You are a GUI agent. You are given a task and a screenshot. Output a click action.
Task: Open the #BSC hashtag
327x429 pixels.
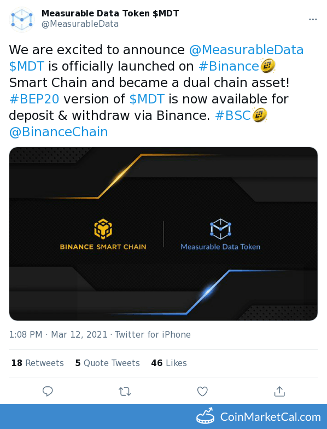pos(233,115)
